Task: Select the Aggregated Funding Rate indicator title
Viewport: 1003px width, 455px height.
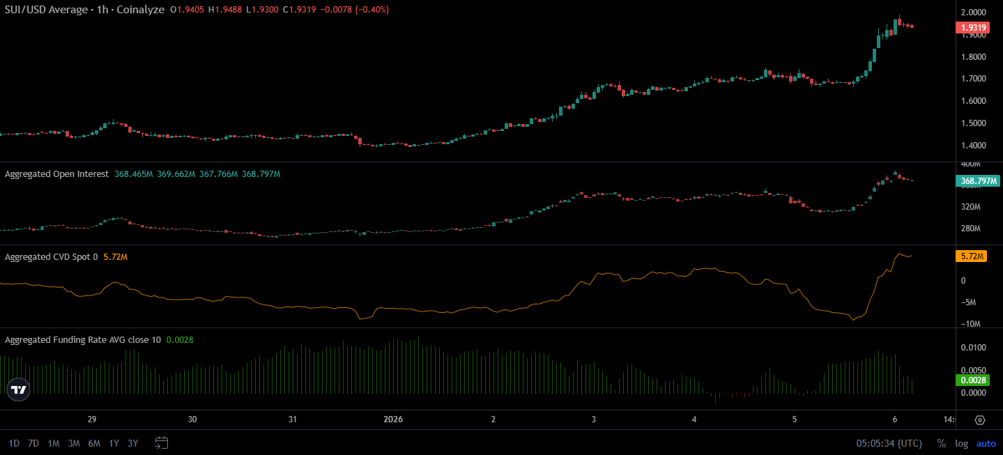Action: (x=82, y=340)
